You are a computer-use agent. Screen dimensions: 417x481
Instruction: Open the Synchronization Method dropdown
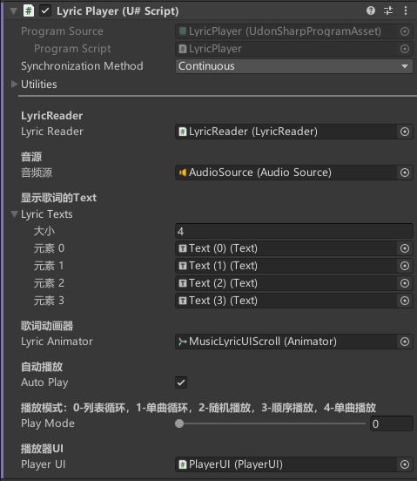click(x=294, y=66)
